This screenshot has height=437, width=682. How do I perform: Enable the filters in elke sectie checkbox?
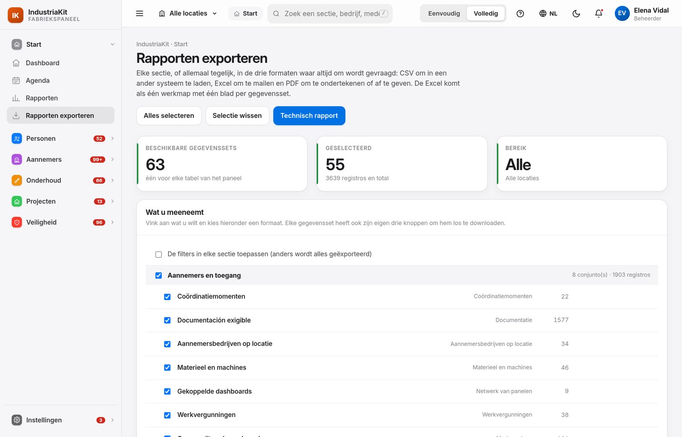pos(158,254)
